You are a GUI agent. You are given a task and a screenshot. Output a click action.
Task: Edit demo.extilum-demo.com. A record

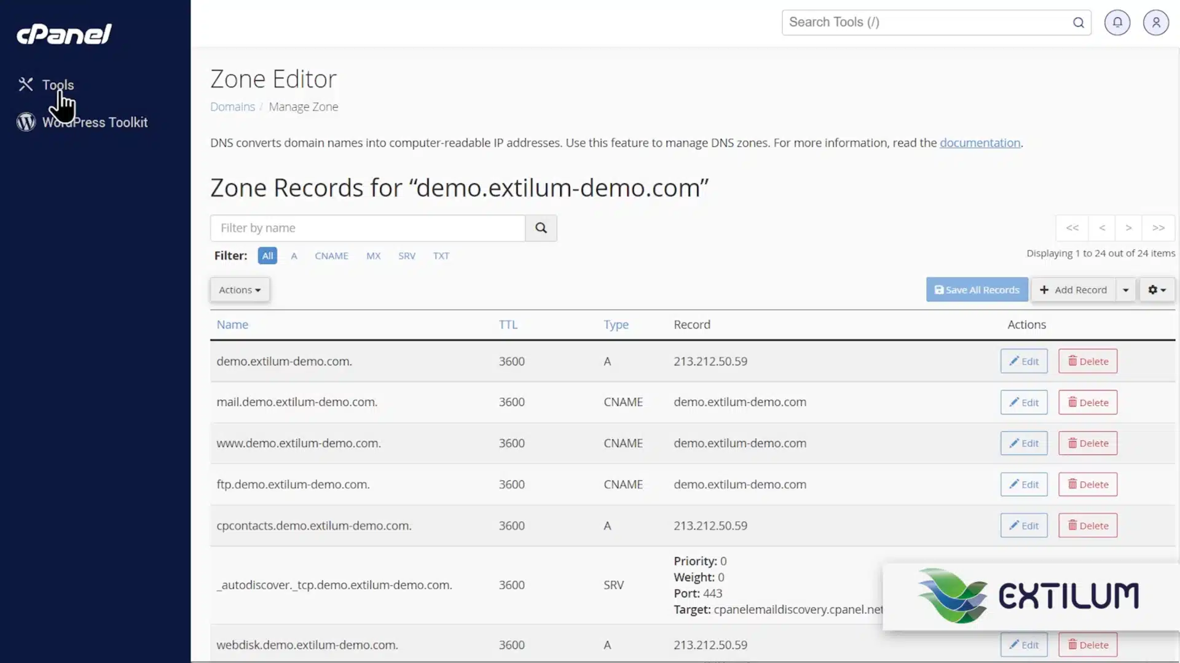[1024, 362]
